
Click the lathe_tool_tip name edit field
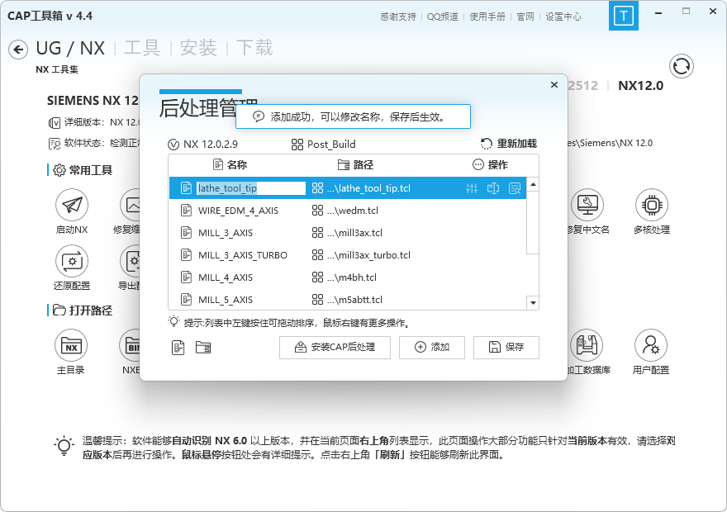coord(250,188)
